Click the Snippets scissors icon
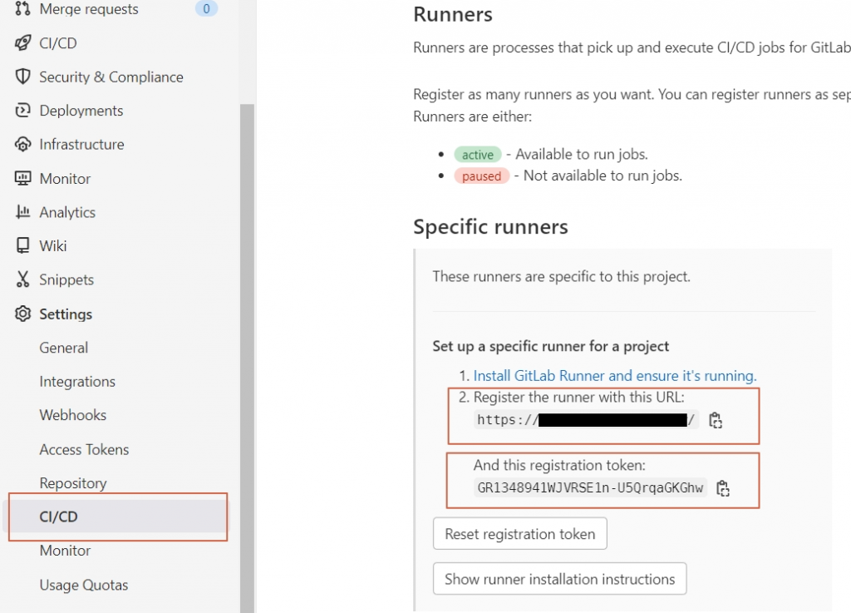 [22, 279]
